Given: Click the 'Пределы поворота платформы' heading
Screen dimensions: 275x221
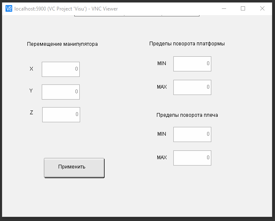Looking at the screenshot, I should (x=187, y=44).
